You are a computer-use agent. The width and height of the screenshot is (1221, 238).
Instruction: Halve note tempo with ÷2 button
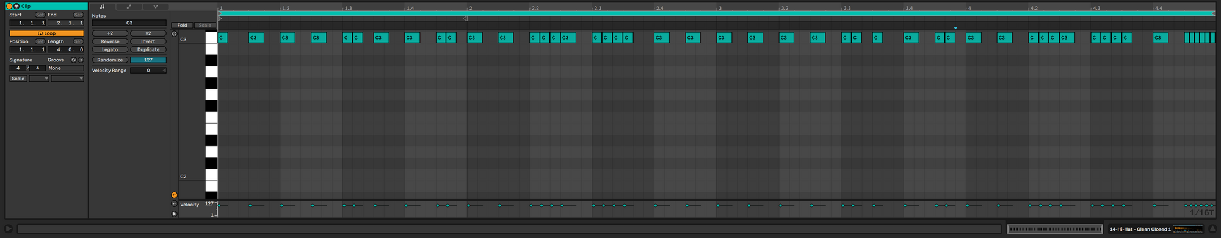coord(110,33)
